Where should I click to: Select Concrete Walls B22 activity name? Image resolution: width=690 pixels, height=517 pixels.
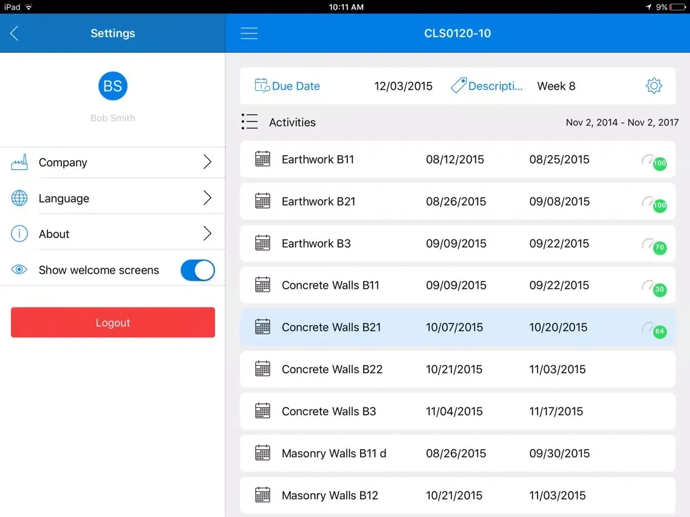332,370
